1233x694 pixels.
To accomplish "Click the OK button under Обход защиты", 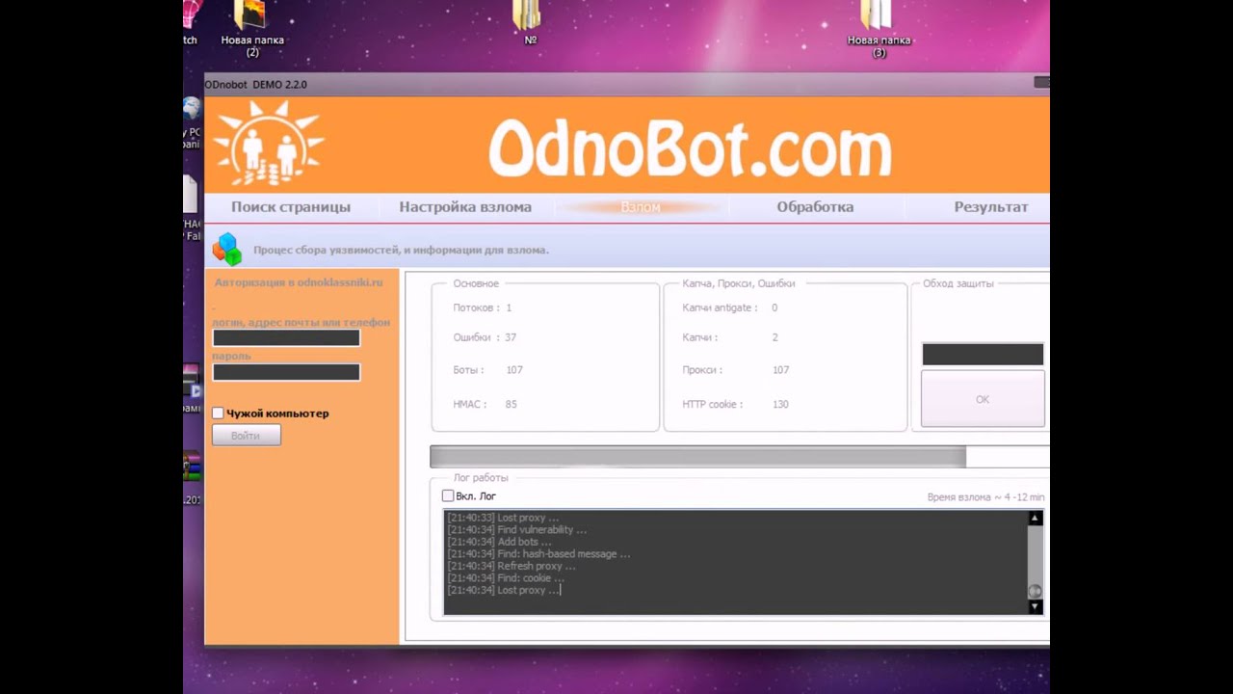I will [x=983, y=399].
